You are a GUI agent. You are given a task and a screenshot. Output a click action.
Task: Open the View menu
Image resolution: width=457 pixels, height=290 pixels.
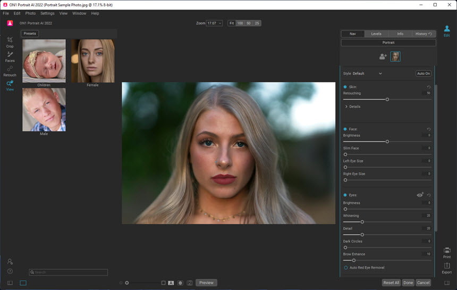(63, 13)
